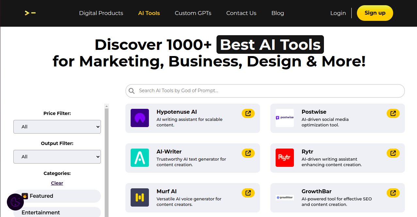417x217 pixels.
Task: Click the Sign up button
Action: pyautogui.click(x=375, y=13)
